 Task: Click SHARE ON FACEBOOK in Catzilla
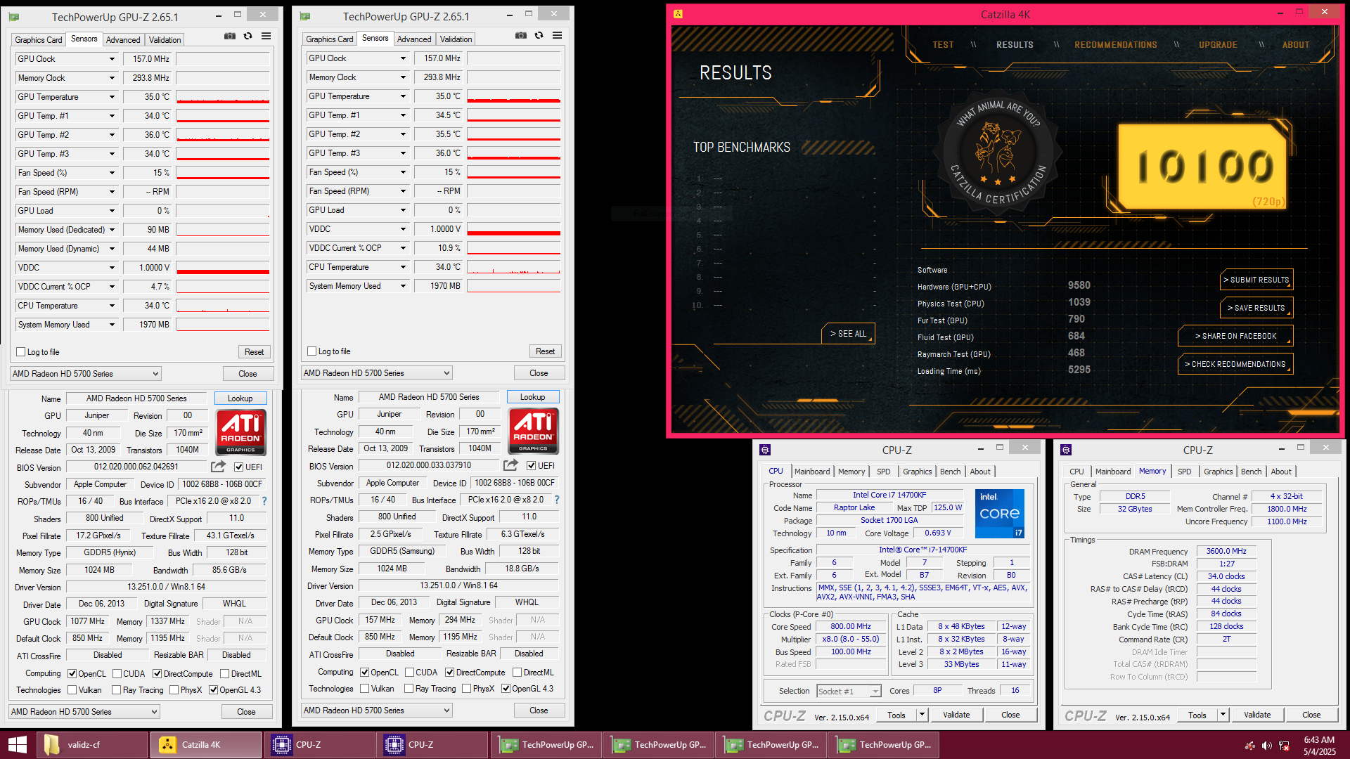click(x=1235, y=336)
